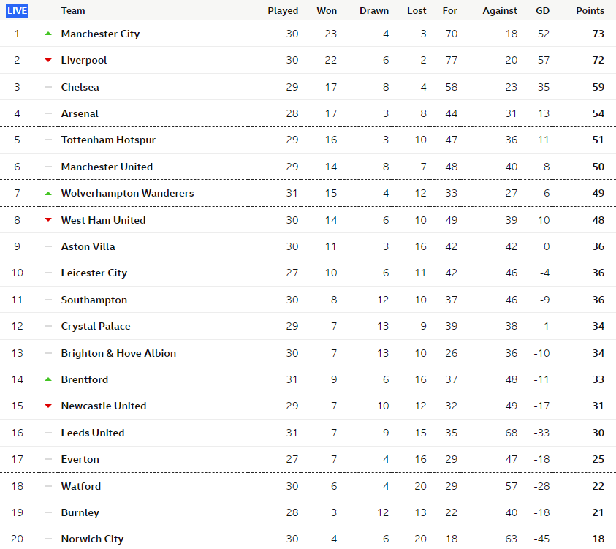Click Chelsea's grey no-change dash indicator
Screen dimensions: 616x549
(48, 87)
